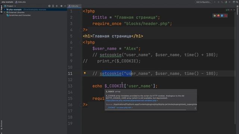Click the Debug bug icon in top toolbar
Screen dimensions: 239x134
click(218, 2)
